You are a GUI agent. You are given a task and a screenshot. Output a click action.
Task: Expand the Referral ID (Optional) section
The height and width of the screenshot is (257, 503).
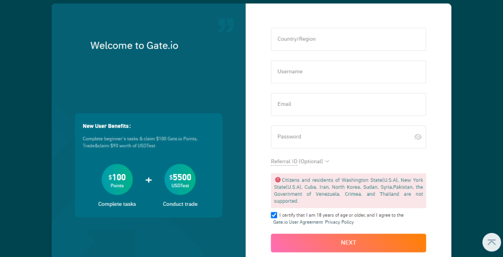[x=297, y=162]
